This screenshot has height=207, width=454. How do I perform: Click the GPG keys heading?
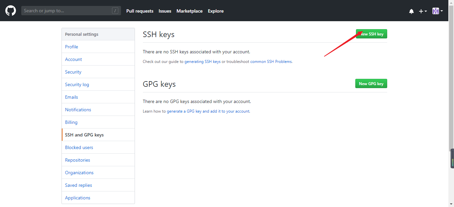coord(159,84)
